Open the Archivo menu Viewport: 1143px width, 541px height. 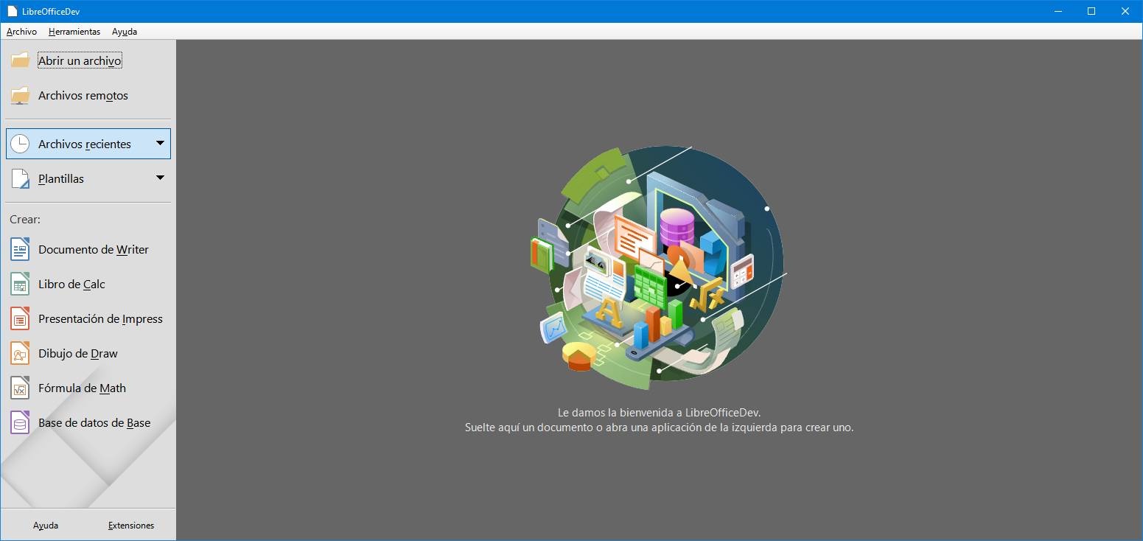(21, 32)
